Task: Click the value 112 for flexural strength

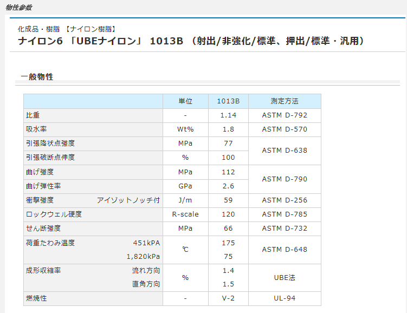Action: 228,172
